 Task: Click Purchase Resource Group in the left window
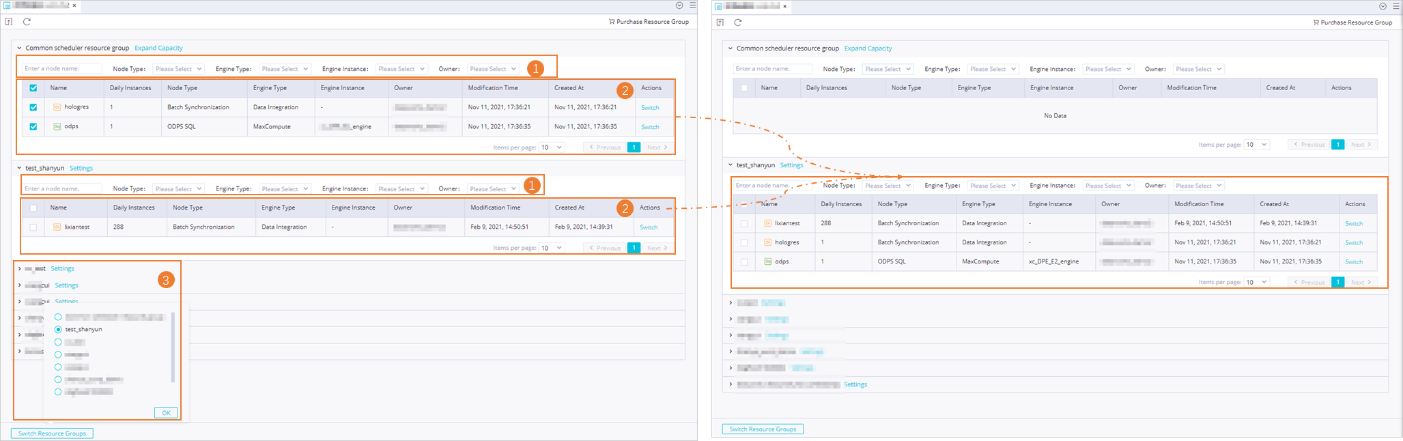pos(649,22)
